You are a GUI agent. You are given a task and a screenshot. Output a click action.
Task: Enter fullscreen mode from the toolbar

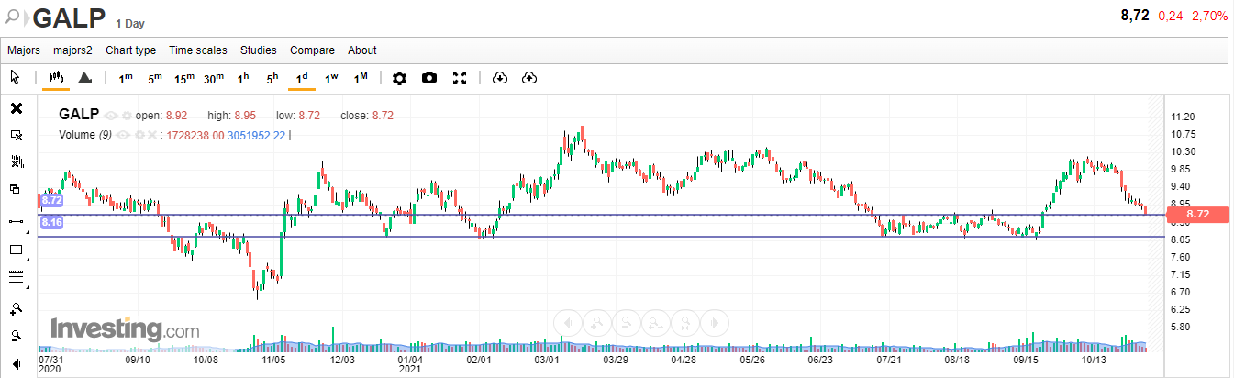[x=461, y=79]
